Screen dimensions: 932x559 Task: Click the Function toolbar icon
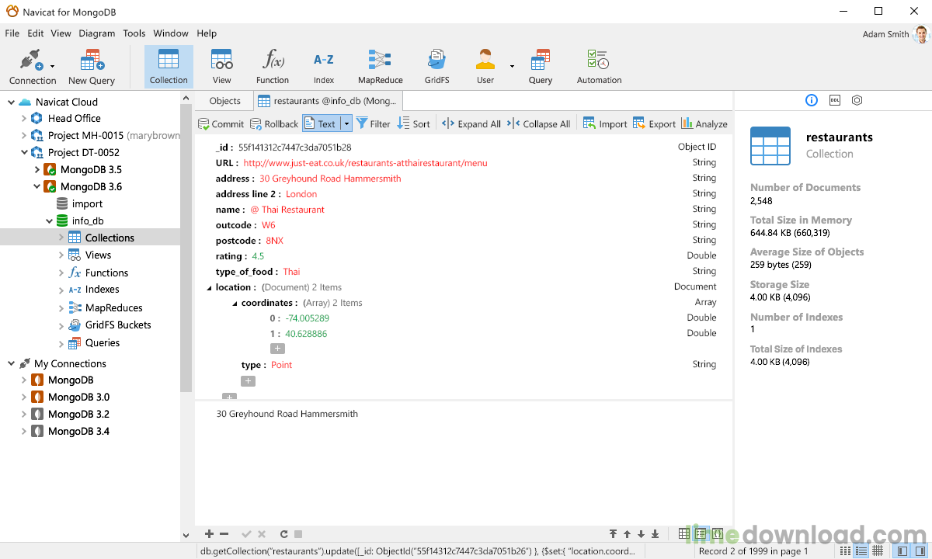(273, 67)
